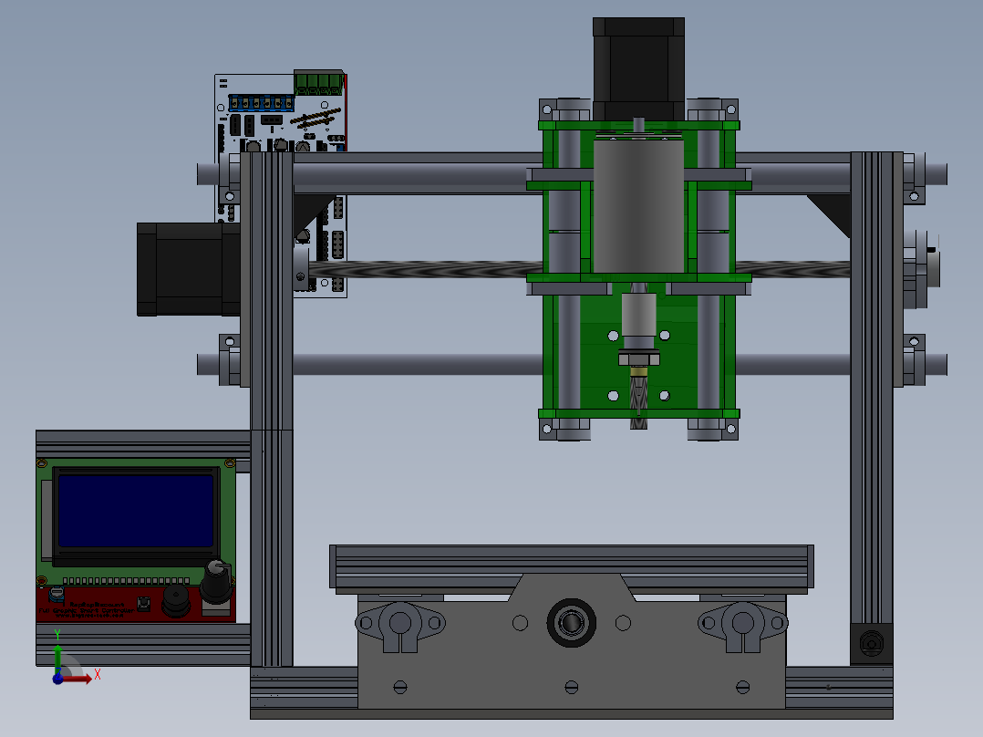Select the left vertical aluminum extrusion

272,409
